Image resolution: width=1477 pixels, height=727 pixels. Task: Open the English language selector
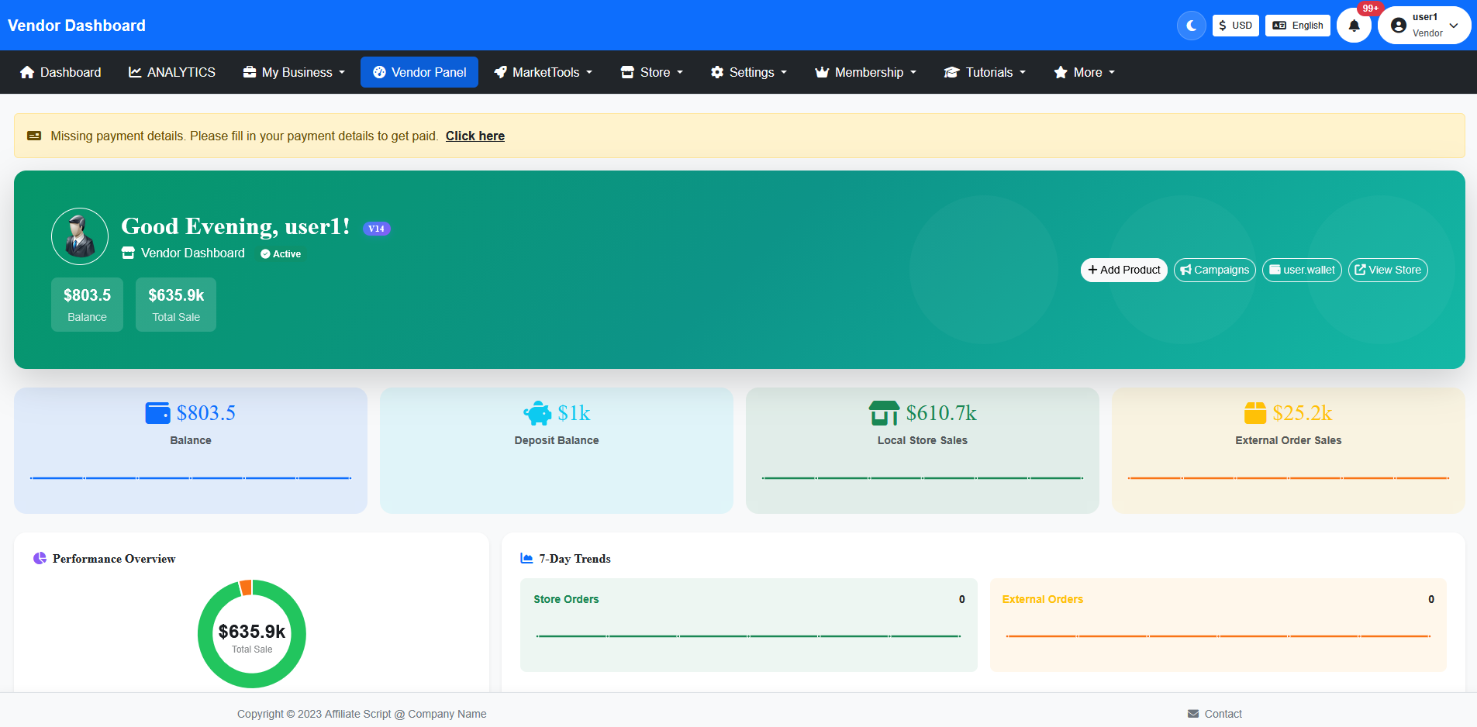click(1297, 26)
